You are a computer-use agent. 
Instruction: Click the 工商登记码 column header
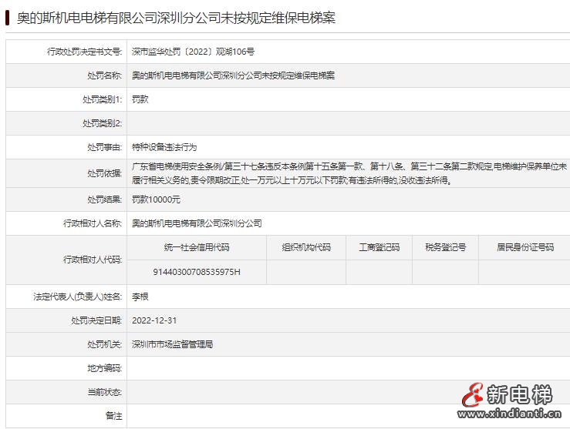tap(379, 247)
